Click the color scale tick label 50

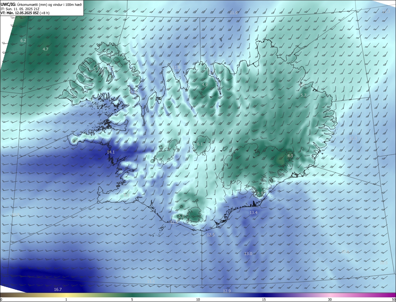394,300
